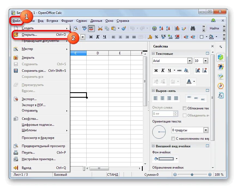Collapse the Внешний вид ячейки section
237x188 pixels.
click(x=153, y=146)
